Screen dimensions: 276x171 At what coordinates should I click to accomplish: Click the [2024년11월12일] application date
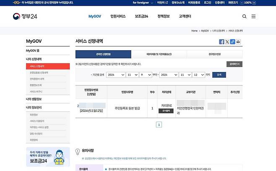(x=91, y=111)
